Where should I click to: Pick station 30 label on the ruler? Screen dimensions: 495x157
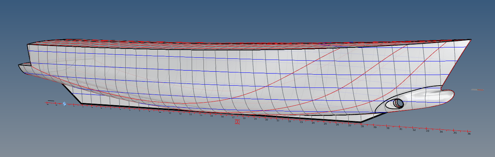pos(388,128)
